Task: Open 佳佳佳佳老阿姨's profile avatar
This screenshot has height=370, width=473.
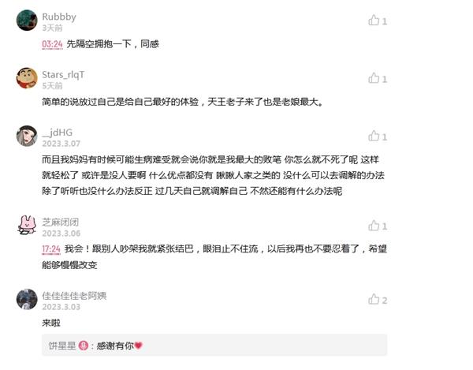Action: [x=27, y=299]
